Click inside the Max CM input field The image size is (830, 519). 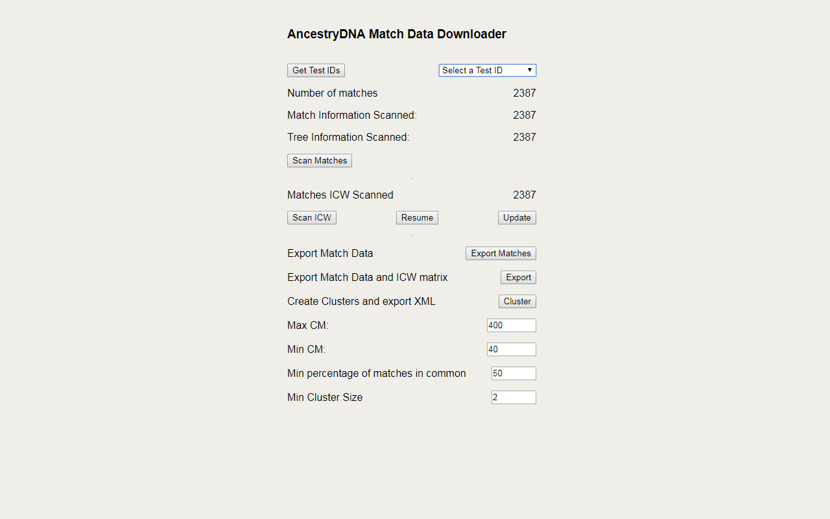click(511, 325)
